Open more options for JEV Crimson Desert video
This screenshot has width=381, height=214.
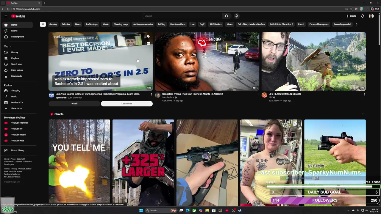tap(364, 95)
